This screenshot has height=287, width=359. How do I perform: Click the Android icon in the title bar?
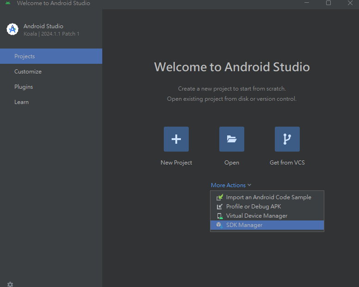[x=8, y=3]
